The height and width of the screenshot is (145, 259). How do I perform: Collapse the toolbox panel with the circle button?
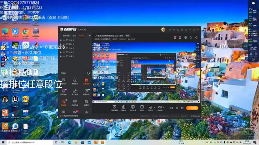(88, 73)
